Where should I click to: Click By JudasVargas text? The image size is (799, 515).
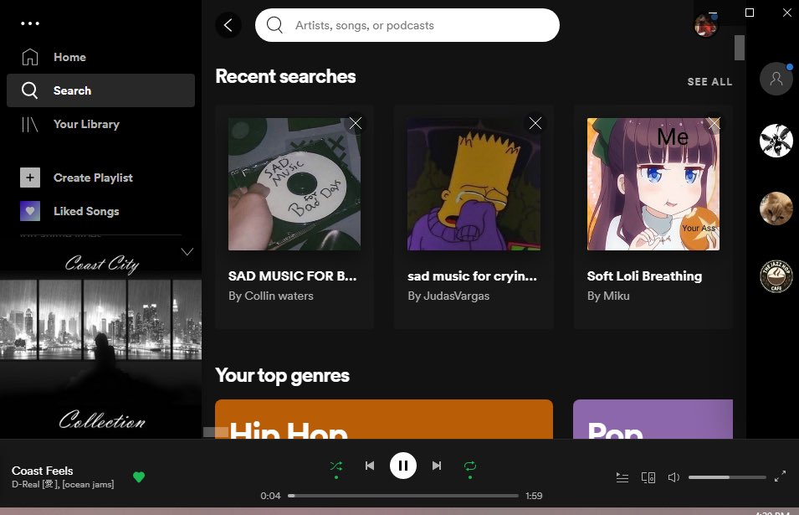[448, 296]
